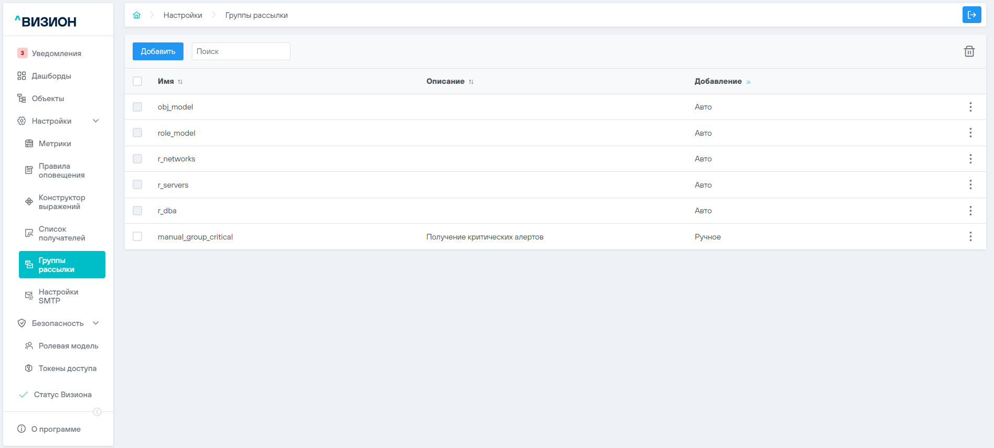Screen dimensions: 994x448
Task: Collapse the Настройки sidebar section
Action: coord(96,121)
